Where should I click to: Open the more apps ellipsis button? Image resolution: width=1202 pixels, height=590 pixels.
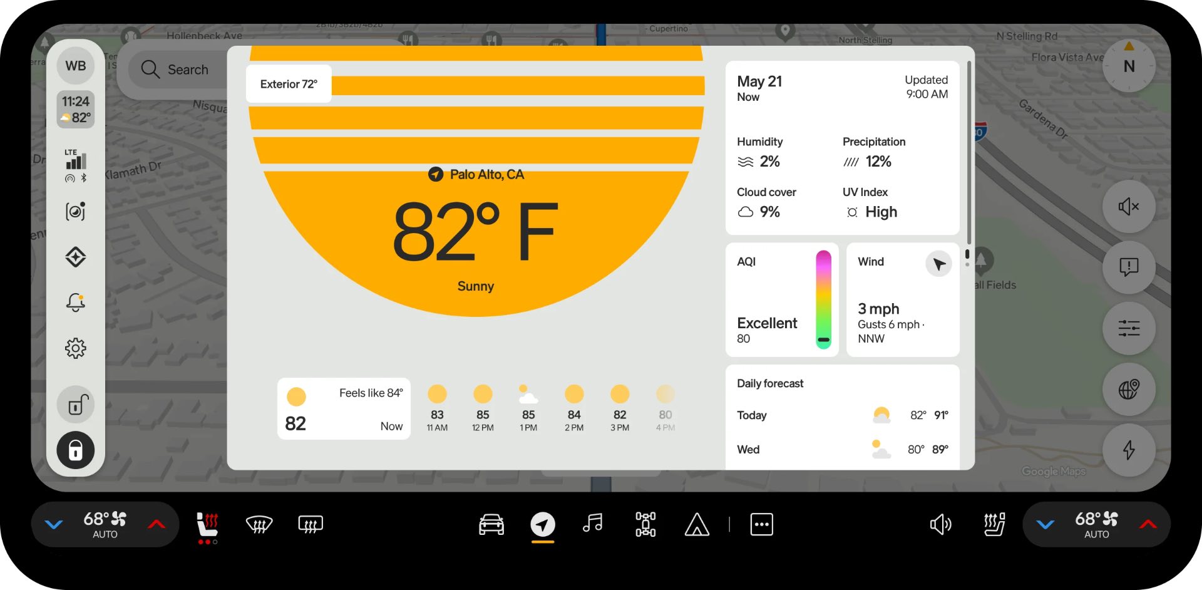click(x=761, y=524)
